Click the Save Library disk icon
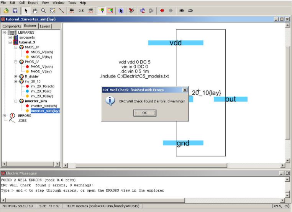Viewport: 292px width, 212px height. click(x=15, y=11)
